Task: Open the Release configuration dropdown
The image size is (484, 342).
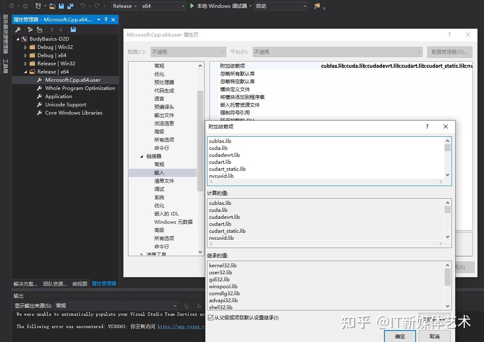Action: click(124, 6)
